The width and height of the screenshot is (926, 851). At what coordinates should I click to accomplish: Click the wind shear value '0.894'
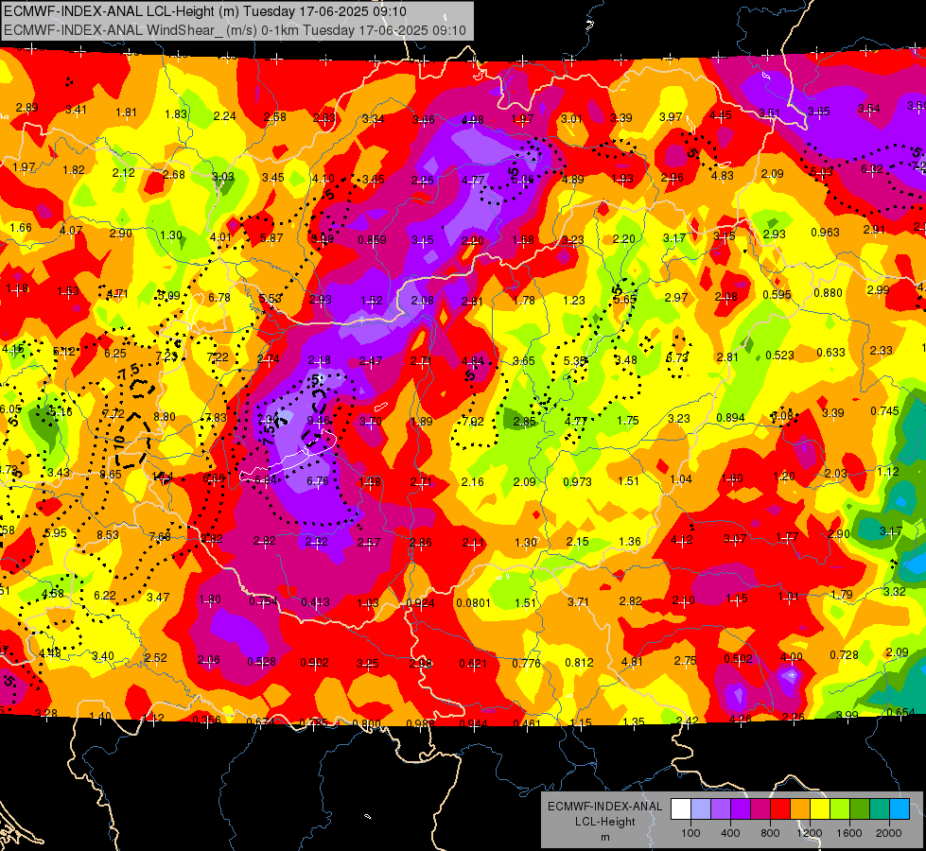click(x=730, y=418)
